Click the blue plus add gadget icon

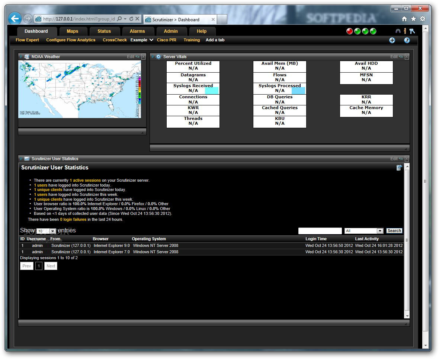tap(392, 40)
